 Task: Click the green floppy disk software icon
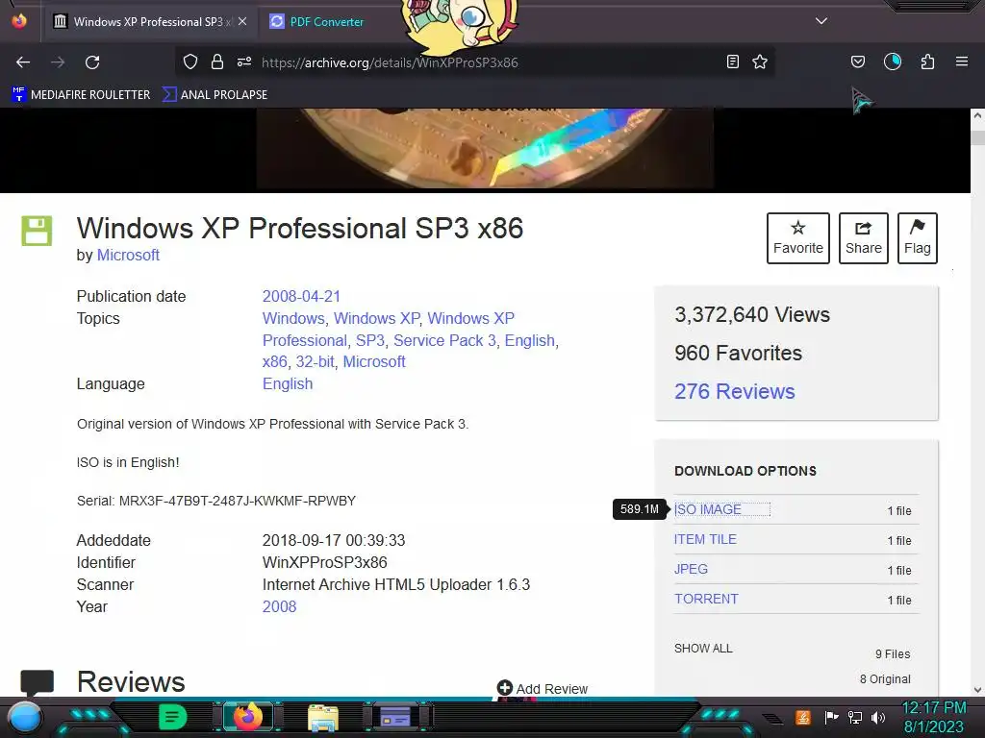point(38,231)
